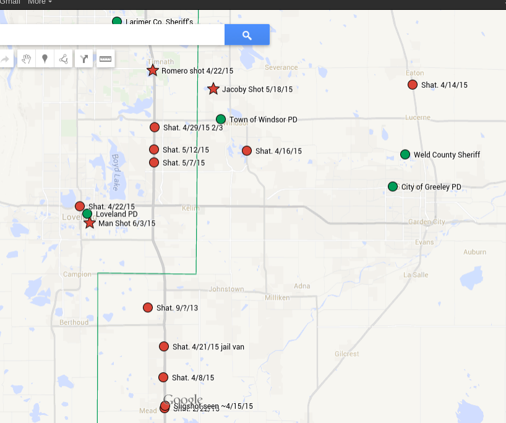Click the Shat. 4/16/15 red marker
Viewport: 506px width, 423px height.
point(247,151)
